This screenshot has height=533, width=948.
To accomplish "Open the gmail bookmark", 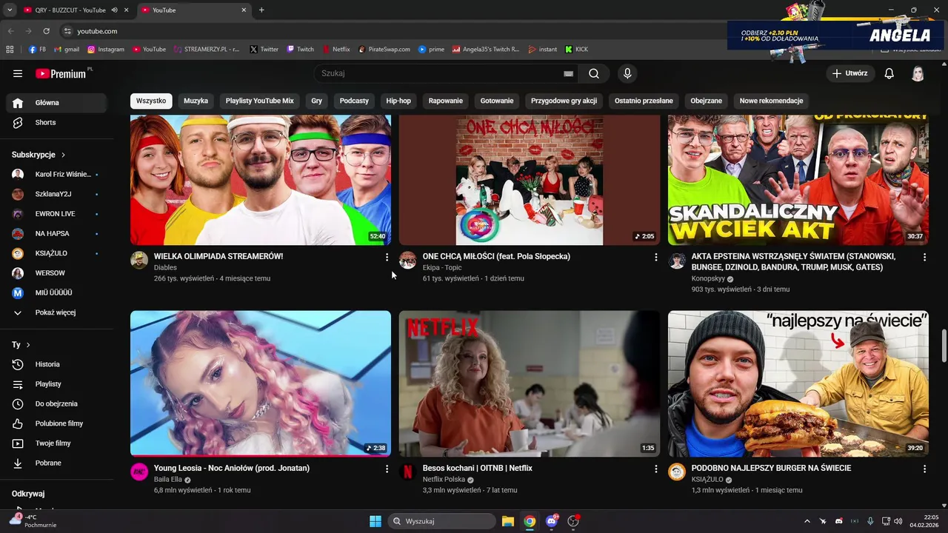I will 66,50.
